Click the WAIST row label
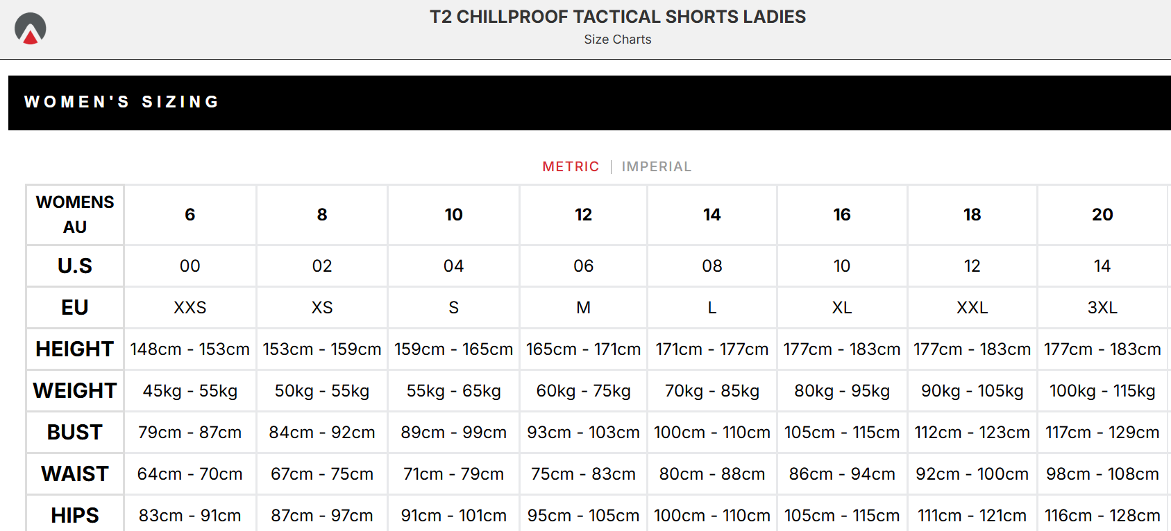This screenshot has height=531, width=1171. pos(75,474)
